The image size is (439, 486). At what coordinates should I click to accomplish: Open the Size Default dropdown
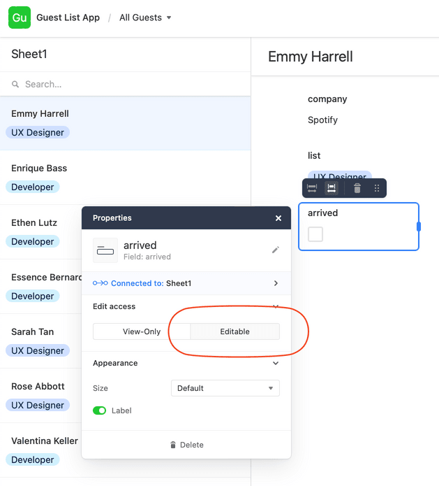click(225, 388)
